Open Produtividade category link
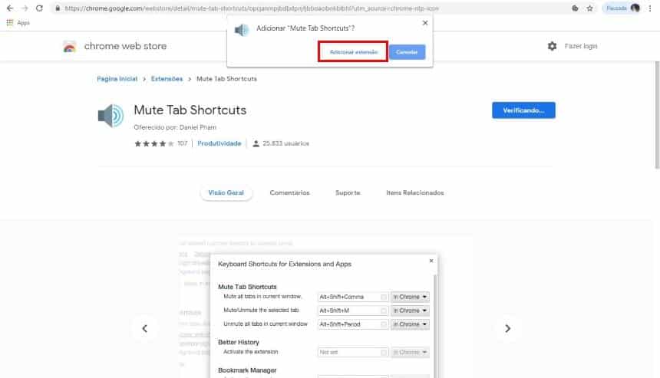 (x=219, y=143)
